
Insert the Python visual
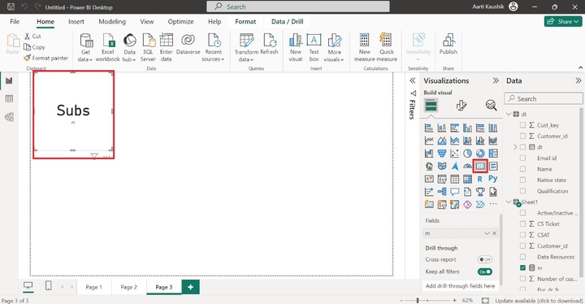[493, 179]
